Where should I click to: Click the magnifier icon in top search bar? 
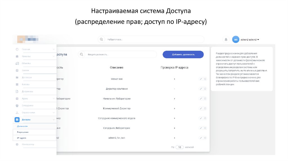(101, 39)
